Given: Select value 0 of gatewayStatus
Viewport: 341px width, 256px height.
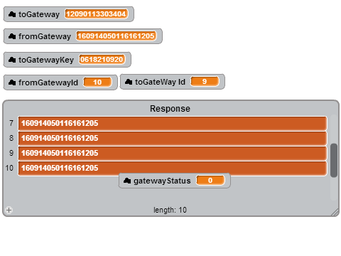Looking at the screenshot, I should pyautogui.click(x=210, y=181).
